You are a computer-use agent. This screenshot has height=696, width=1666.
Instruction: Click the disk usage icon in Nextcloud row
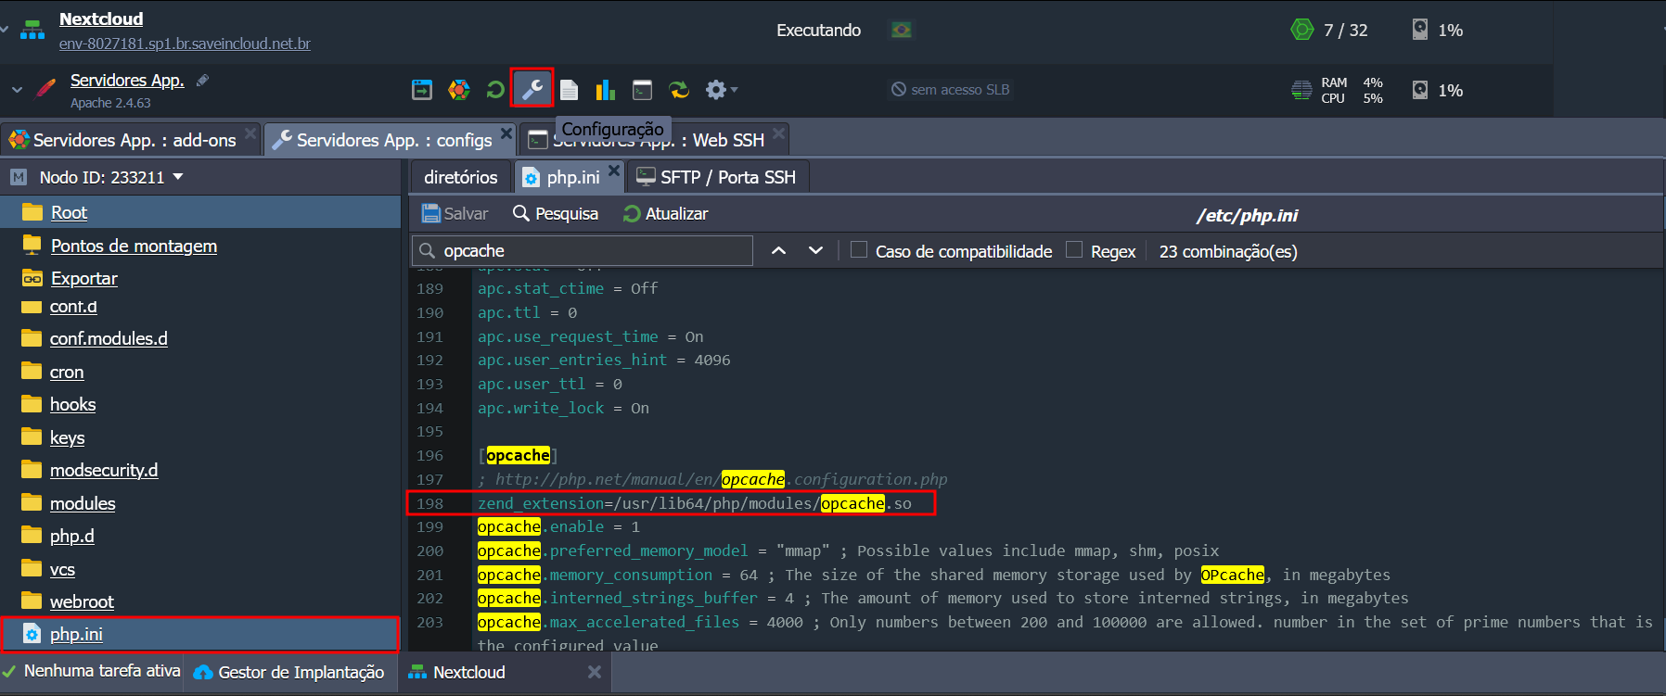[1420, 30]
